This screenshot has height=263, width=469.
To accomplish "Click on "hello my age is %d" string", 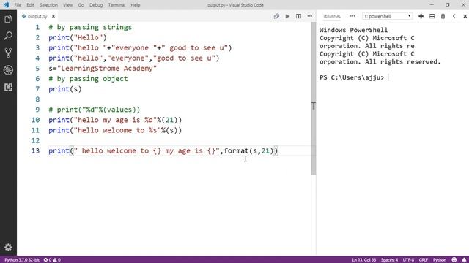I will coord(115,120).
